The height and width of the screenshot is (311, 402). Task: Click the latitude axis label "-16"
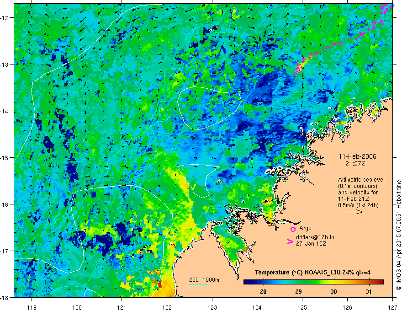[5, 204]
